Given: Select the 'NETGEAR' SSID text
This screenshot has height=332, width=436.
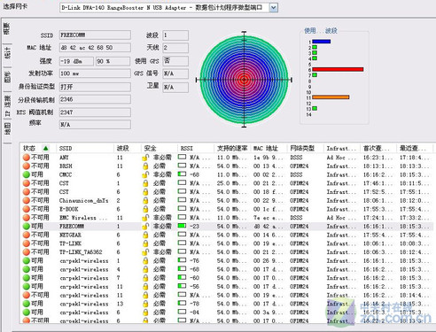Looking at the screenshot, I should (70, 235).
